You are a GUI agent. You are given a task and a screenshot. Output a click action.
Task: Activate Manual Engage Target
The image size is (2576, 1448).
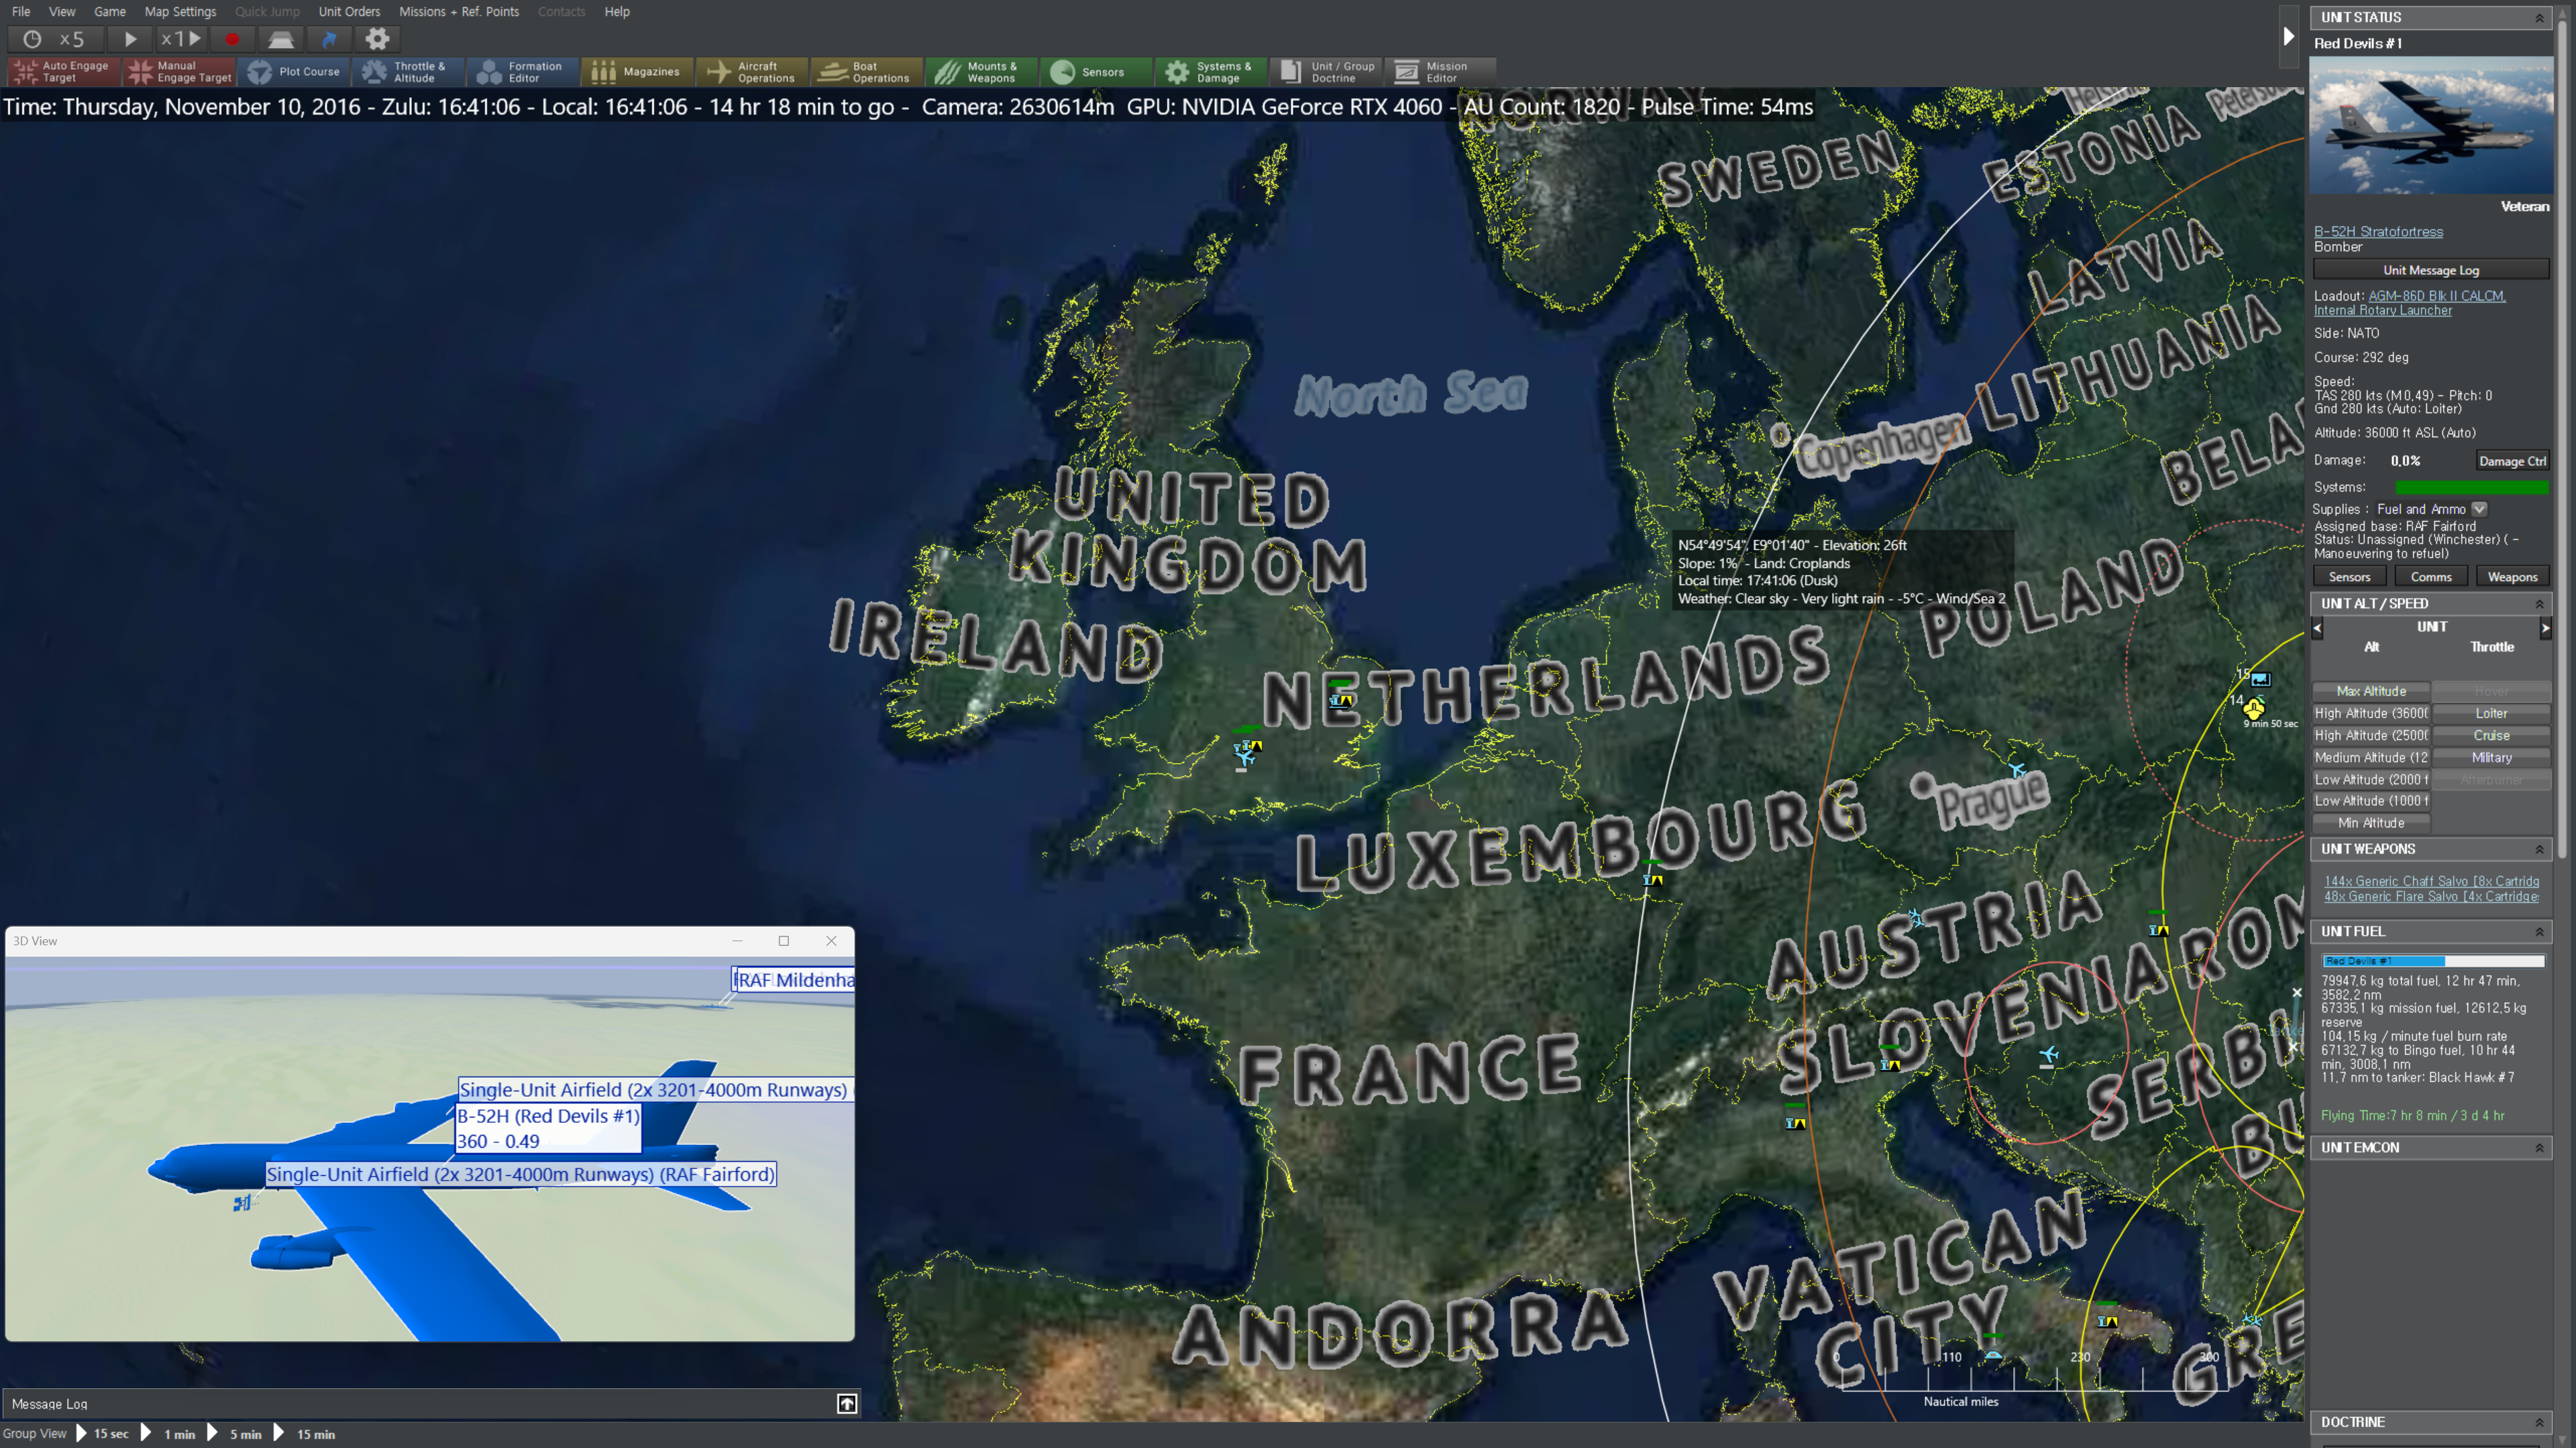pyautogui.click(x=180, y=72)
